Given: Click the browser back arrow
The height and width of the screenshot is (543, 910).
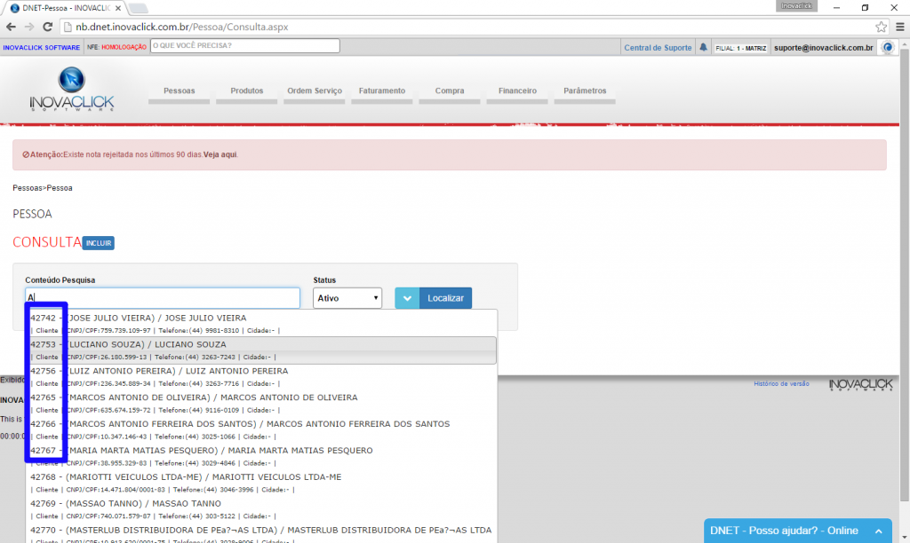Looking at the screenshot, I should point(11,27).
